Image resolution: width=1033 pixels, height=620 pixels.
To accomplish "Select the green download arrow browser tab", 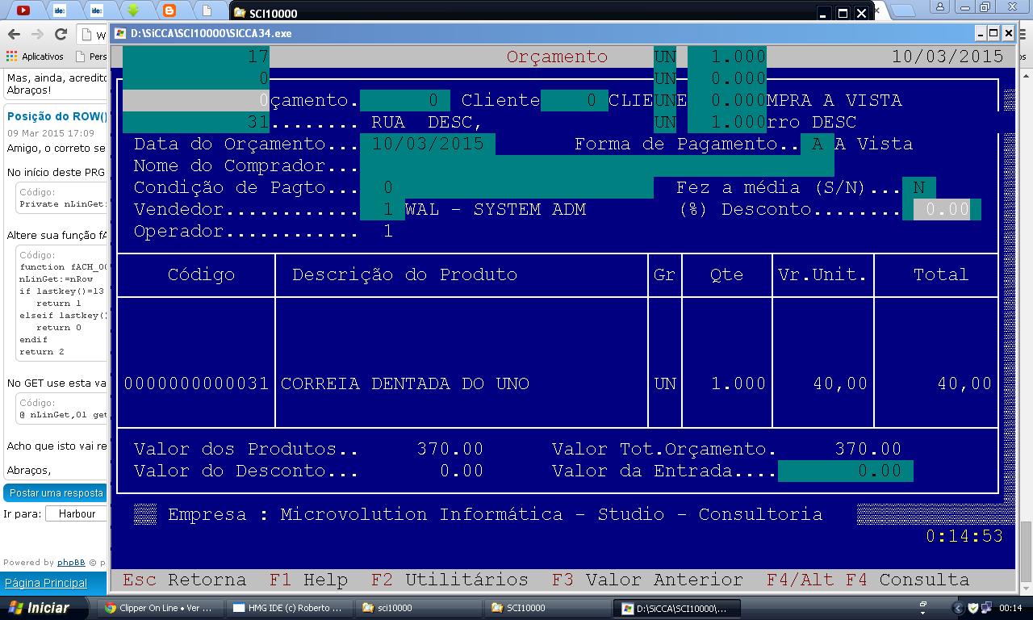I will pyautogui.click(x=133, y=10).
